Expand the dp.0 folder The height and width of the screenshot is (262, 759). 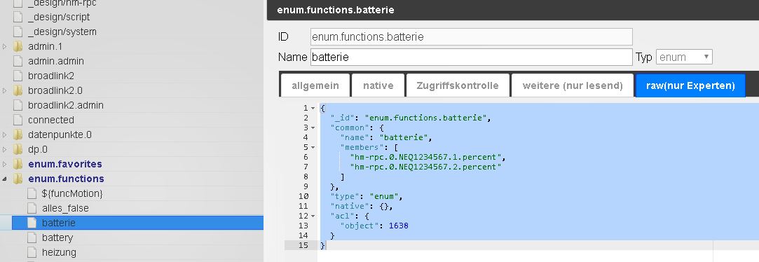pos(5,150)
